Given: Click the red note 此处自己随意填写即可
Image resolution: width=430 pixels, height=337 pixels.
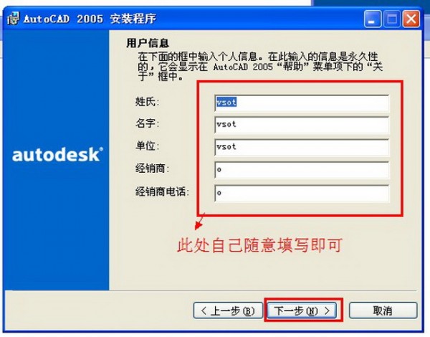Looking at the screenshot, I should (x=259, y=245).
